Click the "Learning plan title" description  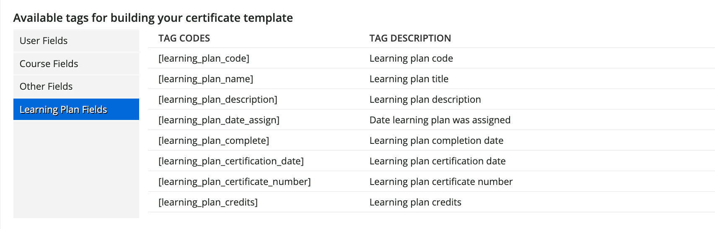tap(409, 79)
